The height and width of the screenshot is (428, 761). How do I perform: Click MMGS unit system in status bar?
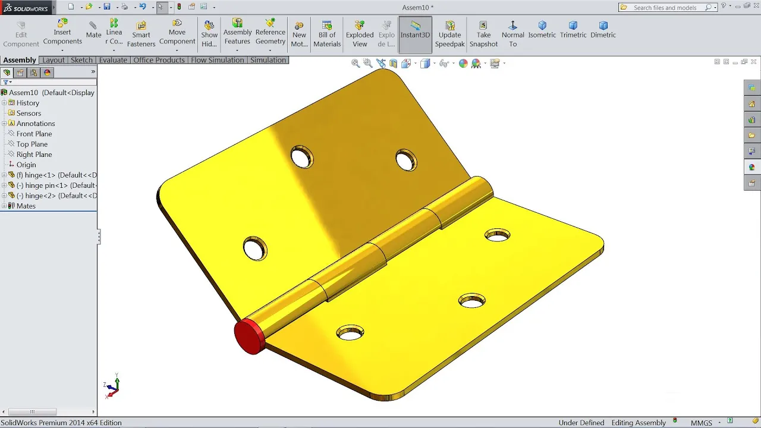click(x=702, y=423)
